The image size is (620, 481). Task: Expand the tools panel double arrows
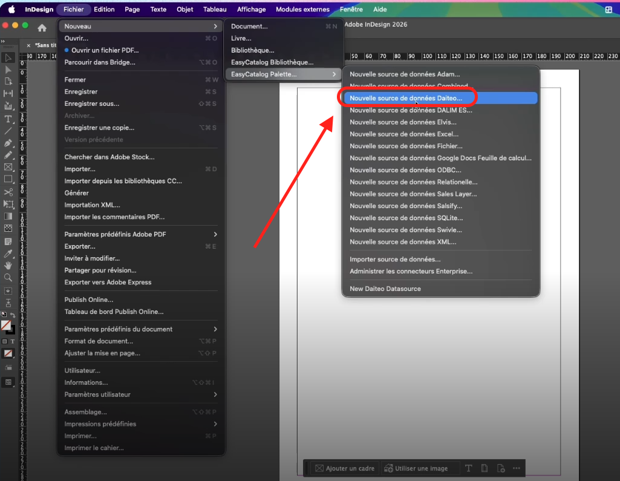(x=3, y=41)
